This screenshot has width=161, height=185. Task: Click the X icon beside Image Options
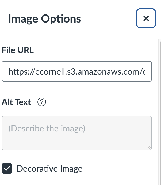coord(146,18)
